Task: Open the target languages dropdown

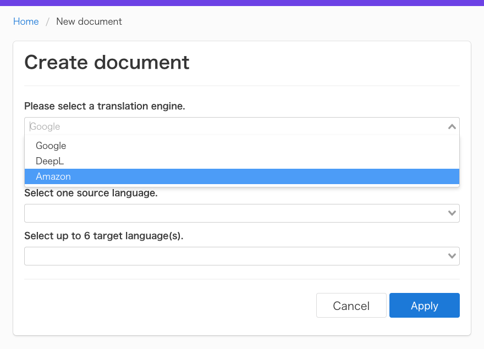Action: (241, 256)
